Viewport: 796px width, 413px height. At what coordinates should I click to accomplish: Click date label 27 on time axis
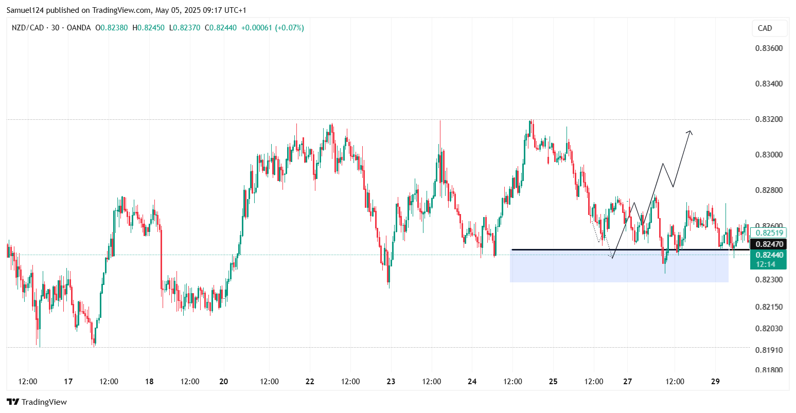(628, 382)
